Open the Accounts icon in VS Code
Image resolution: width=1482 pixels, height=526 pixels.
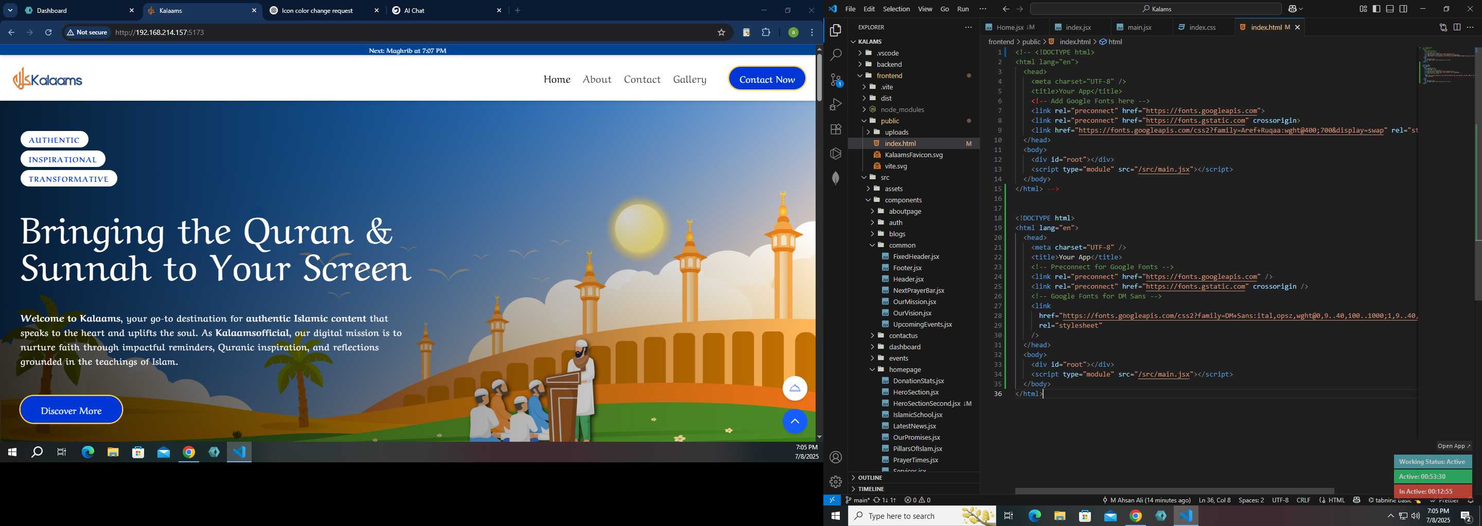[x=836, y=457]
